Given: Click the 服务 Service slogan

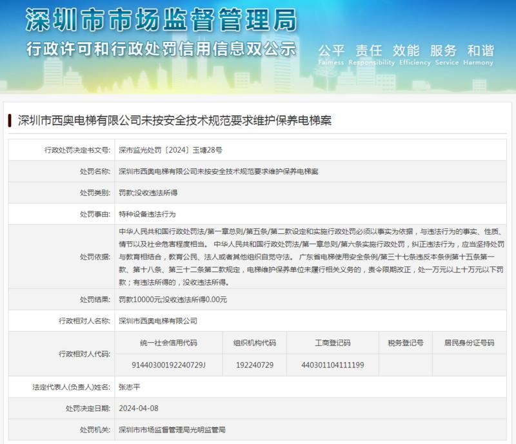Looking at the screenshot, I should [x=446, y=55].
